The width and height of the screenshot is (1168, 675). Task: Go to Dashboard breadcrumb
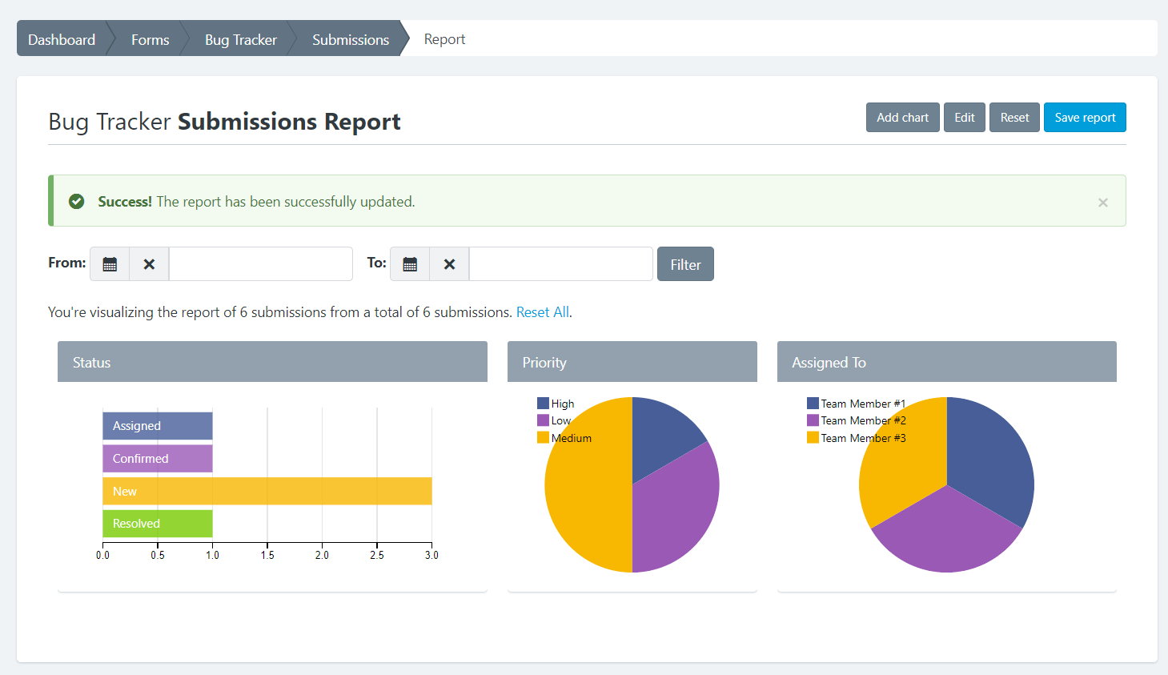[62, 39]
